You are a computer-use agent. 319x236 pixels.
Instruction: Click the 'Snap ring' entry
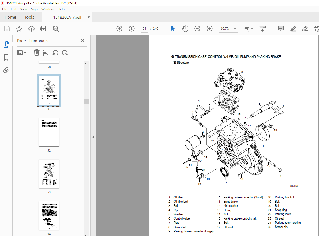pyautogui.click(x=281, y=210)
